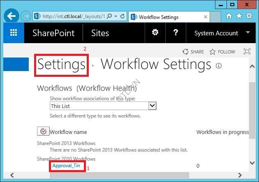Image resolution: width=259 pixels, height=182 pixels.
Task: Open the SharePoint settings gear menu
Action: (155, 33)
